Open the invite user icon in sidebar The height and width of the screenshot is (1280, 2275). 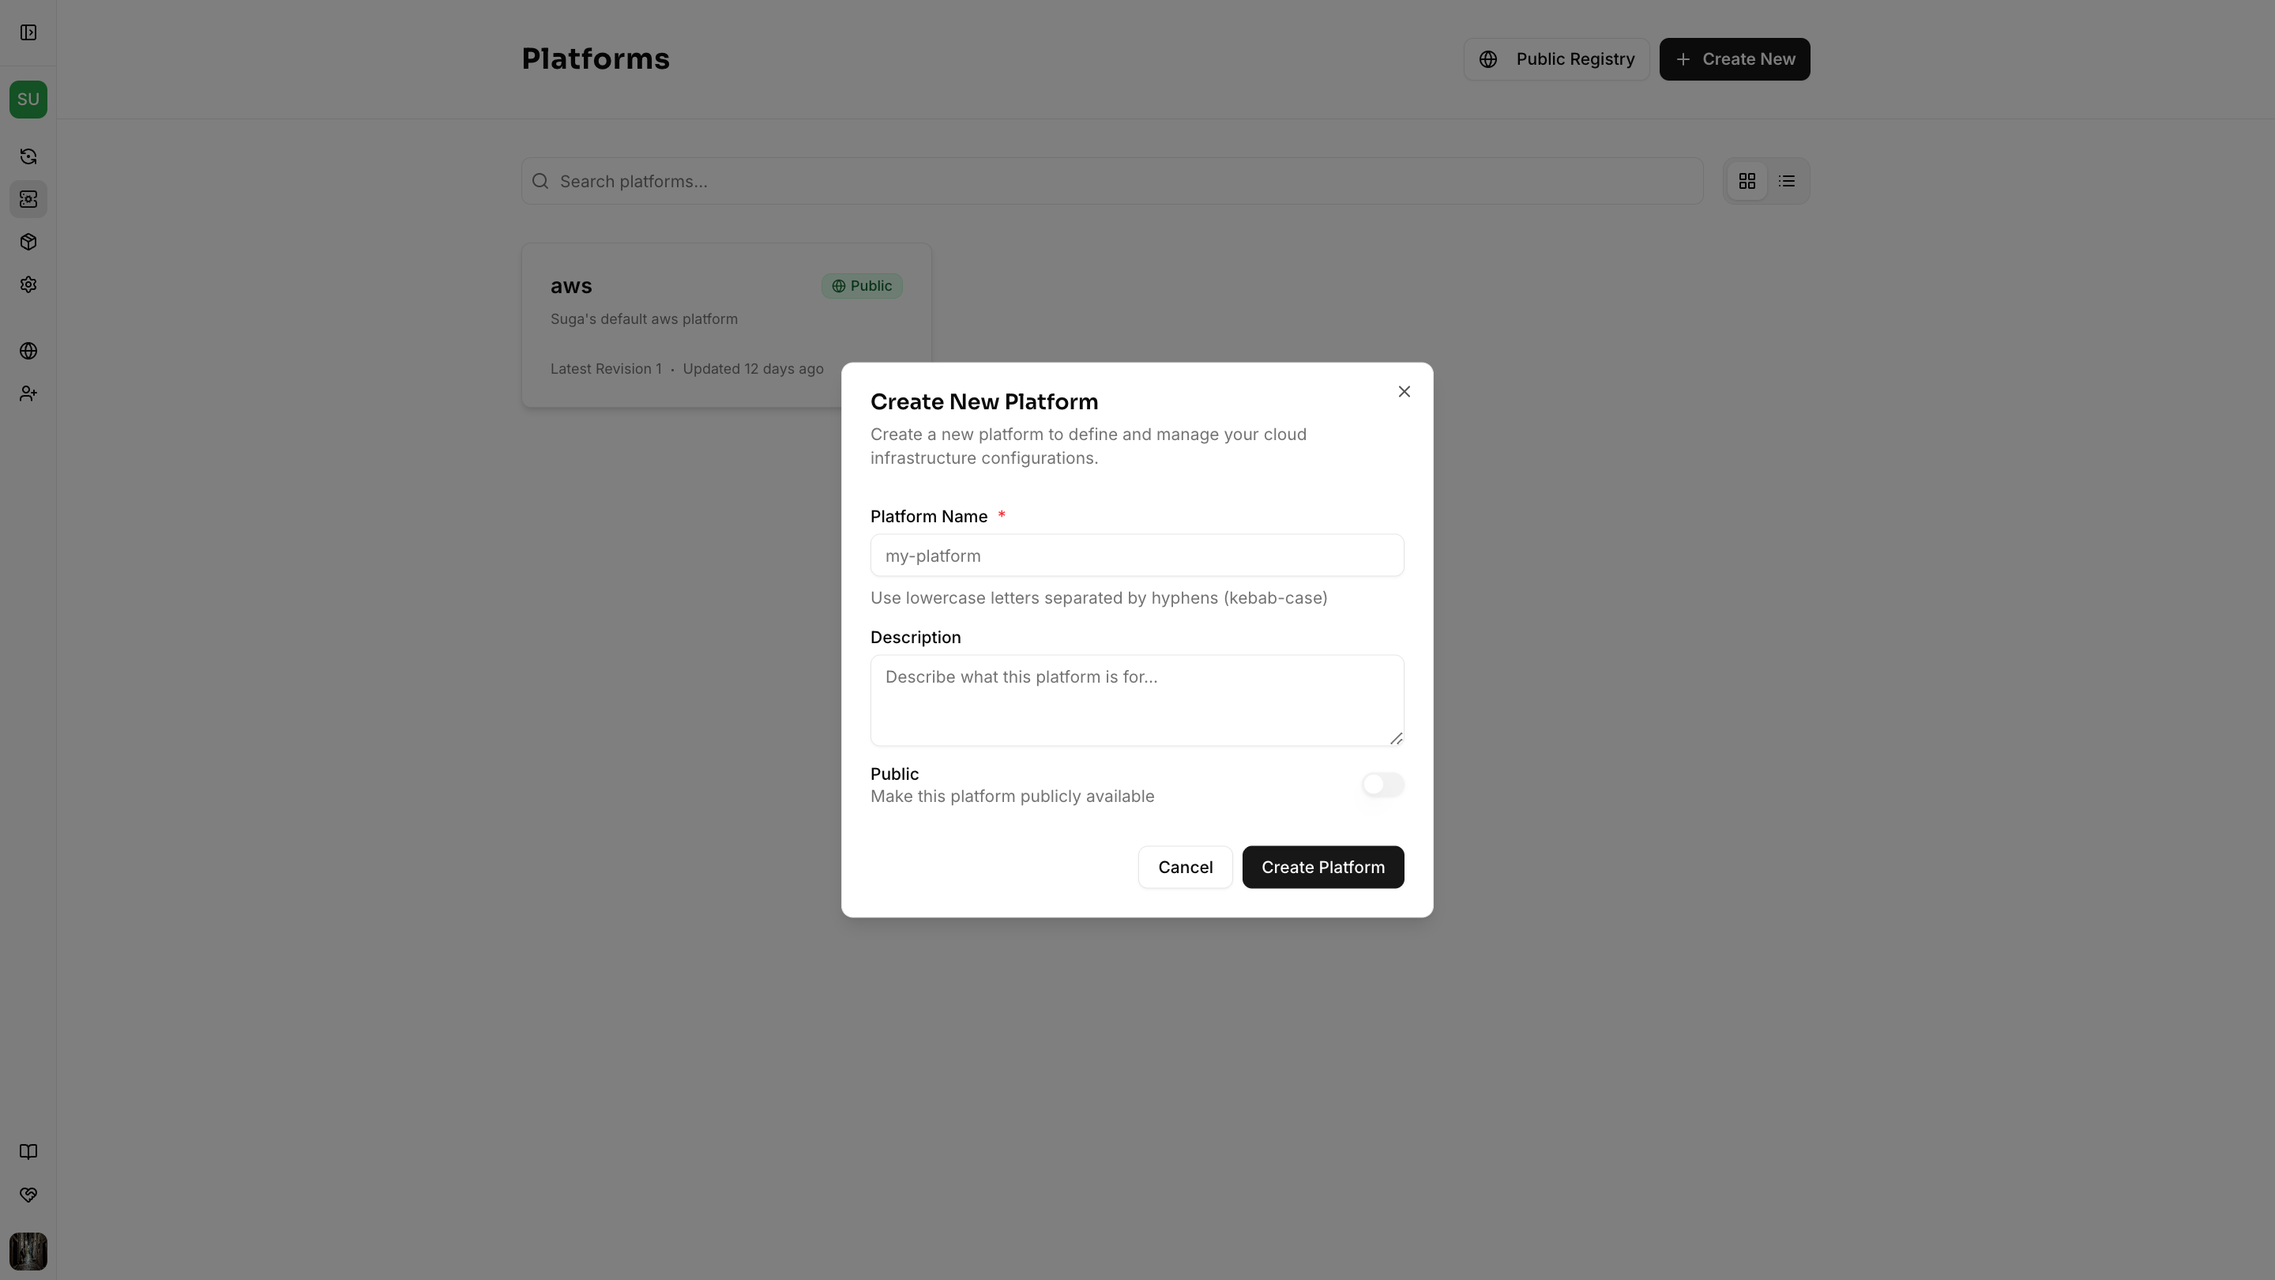click(x=28, y=394)
